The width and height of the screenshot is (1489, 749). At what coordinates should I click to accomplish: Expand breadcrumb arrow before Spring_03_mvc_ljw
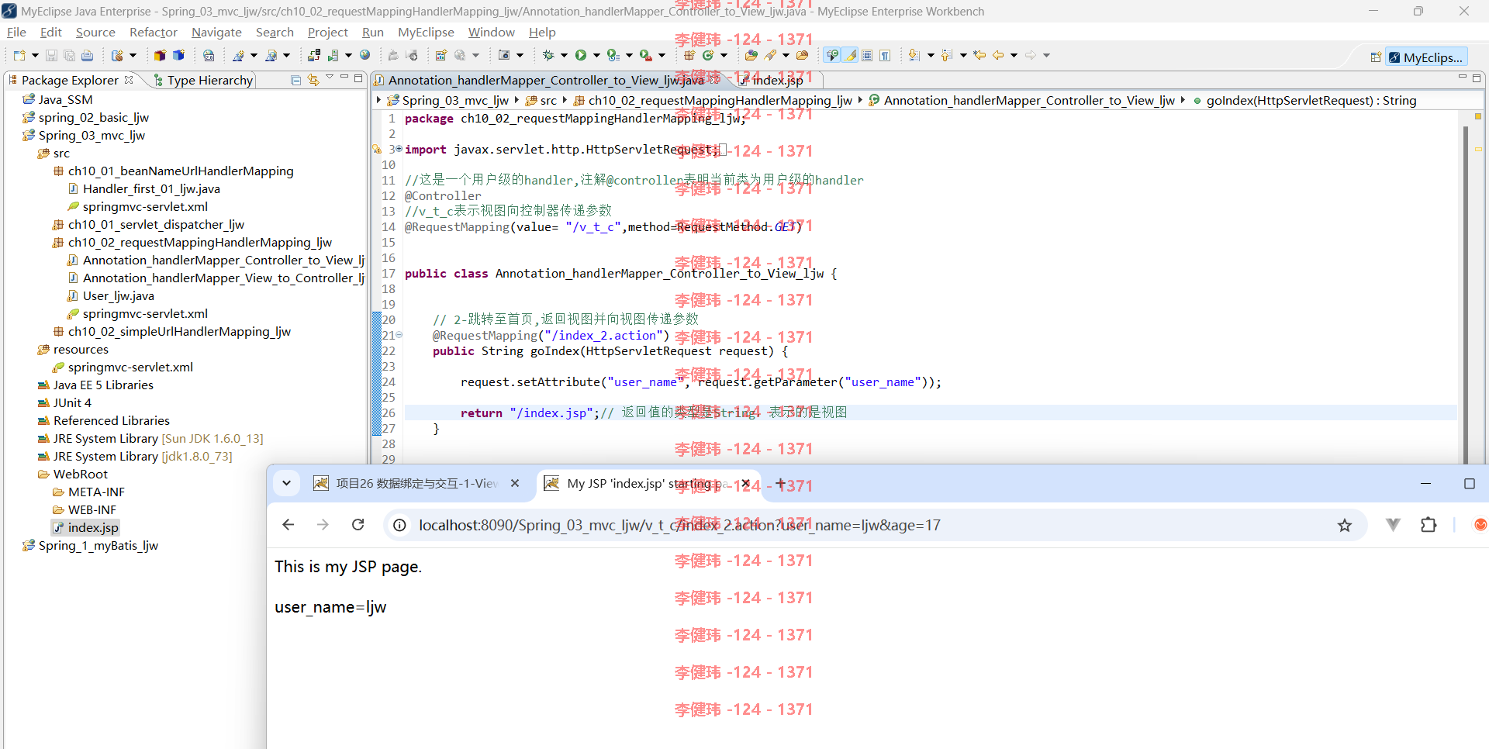click(x=378, y=100)
